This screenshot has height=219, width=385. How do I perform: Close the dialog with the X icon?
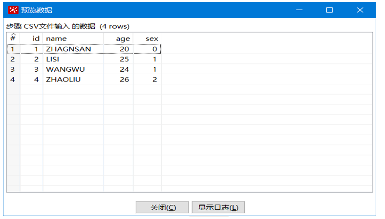360,10
